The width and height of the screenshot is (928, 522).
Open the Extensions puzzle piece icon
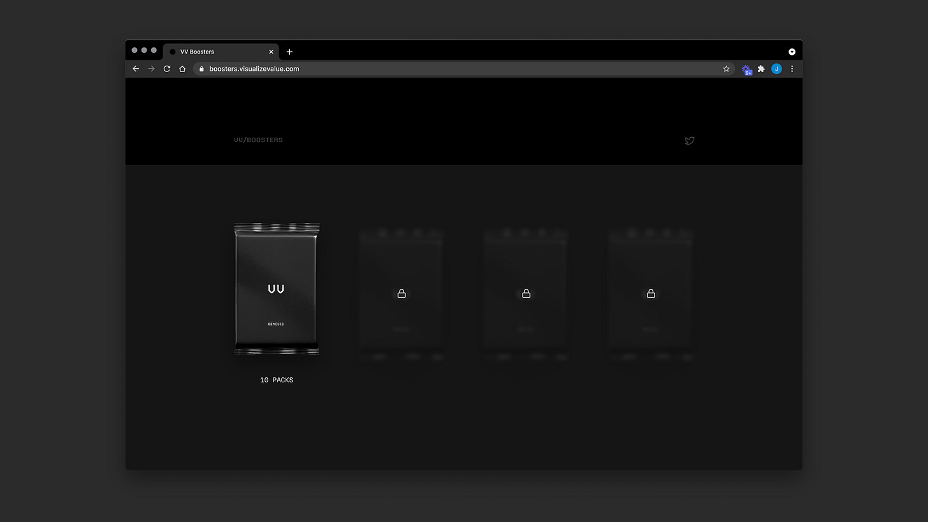(761, 69)
